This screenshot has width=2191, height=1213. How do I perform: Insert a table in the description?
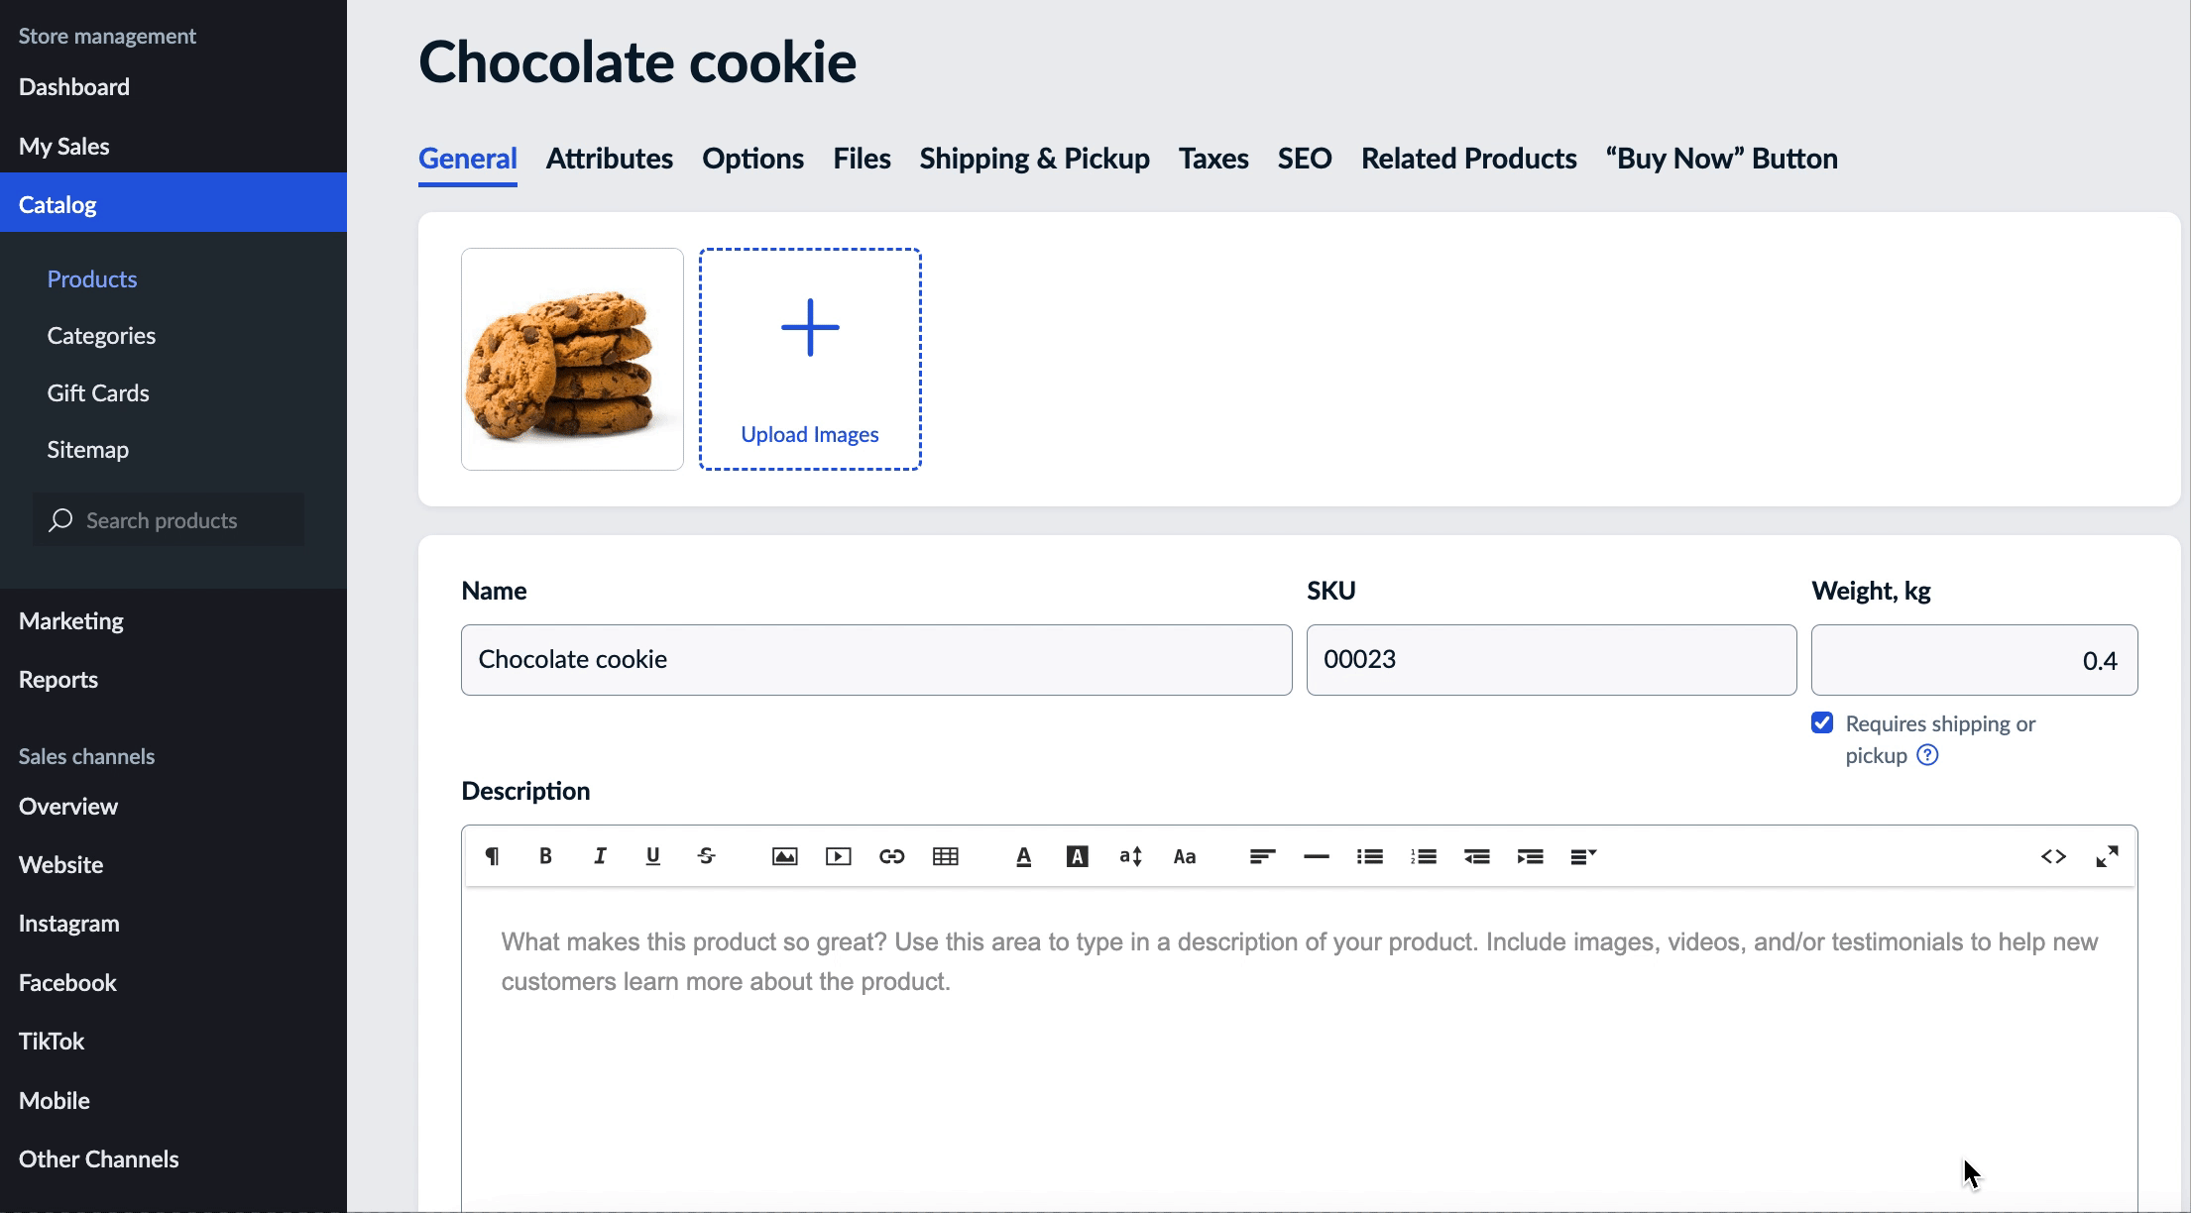(x=945, y=856)
